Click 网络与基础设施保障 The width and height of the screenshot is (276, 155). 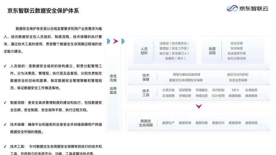click(x=186, y=75)
